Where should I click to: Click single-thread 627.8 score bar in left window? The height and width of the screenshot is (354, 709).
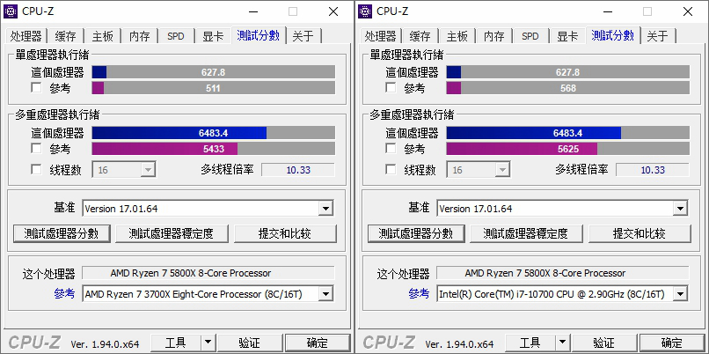click(214, 72)
